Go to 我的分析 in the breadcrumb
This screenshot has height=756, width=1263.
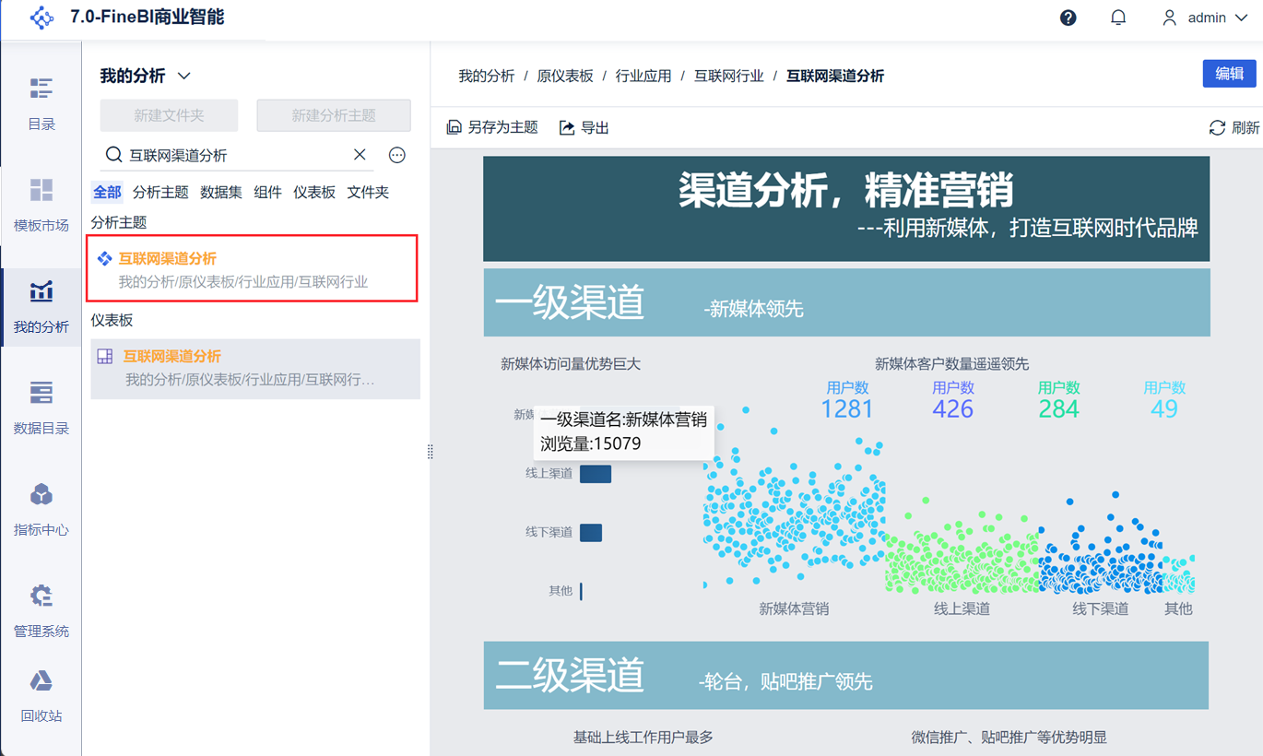pyautogui.click(x=487, y=76)
